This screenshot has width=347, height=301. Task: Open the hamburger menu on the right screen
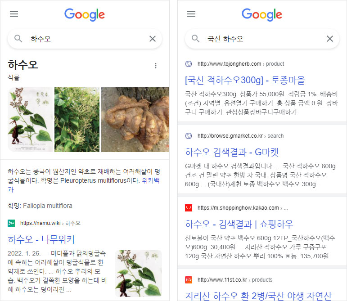[191, 14]
